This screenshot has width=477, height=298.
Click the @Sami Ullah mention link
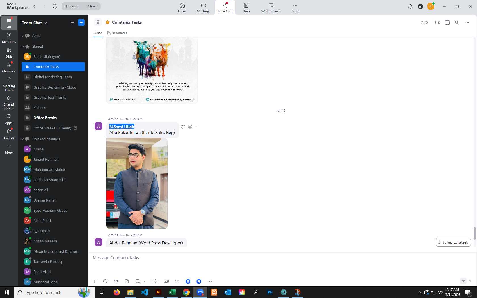pyautogui.click(x=122, y=127)
